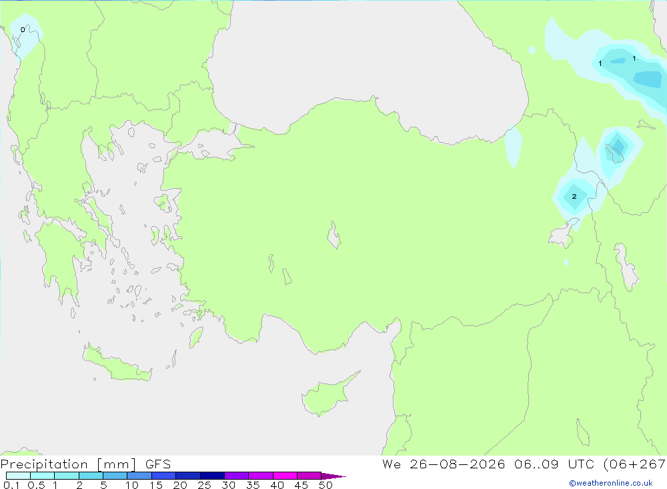This screenshot has width=667, height=489.
Task: Click the 40–45 mm legend color box
Action: pos(285,476)
